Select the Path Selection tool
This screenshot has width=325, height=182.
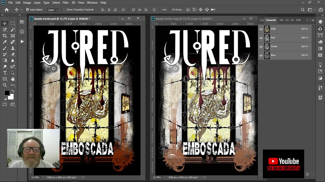pos(13,73)
